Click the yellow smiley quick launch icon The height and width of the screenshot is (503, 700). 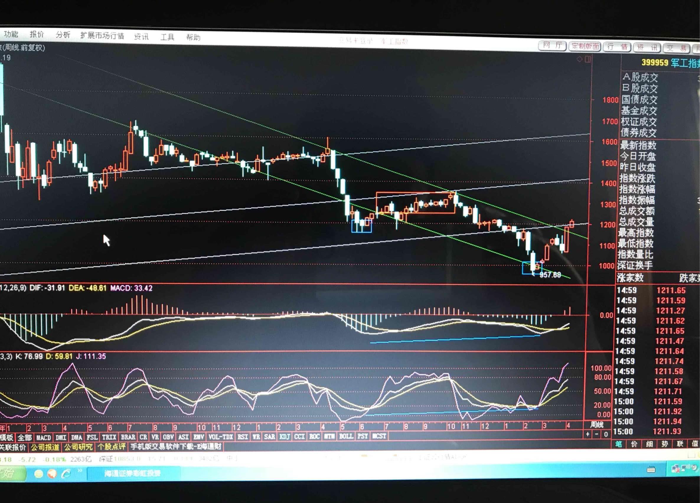tap(39, 474)
